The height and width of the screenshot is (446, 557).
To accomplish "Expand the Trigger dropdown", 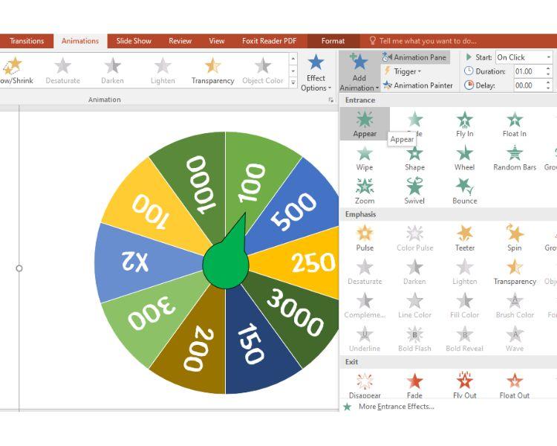I will (x=403, y=71).
